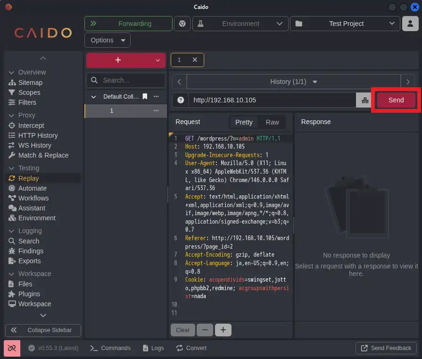Toggle the proxy connection icon bottom left

point(11,348)
